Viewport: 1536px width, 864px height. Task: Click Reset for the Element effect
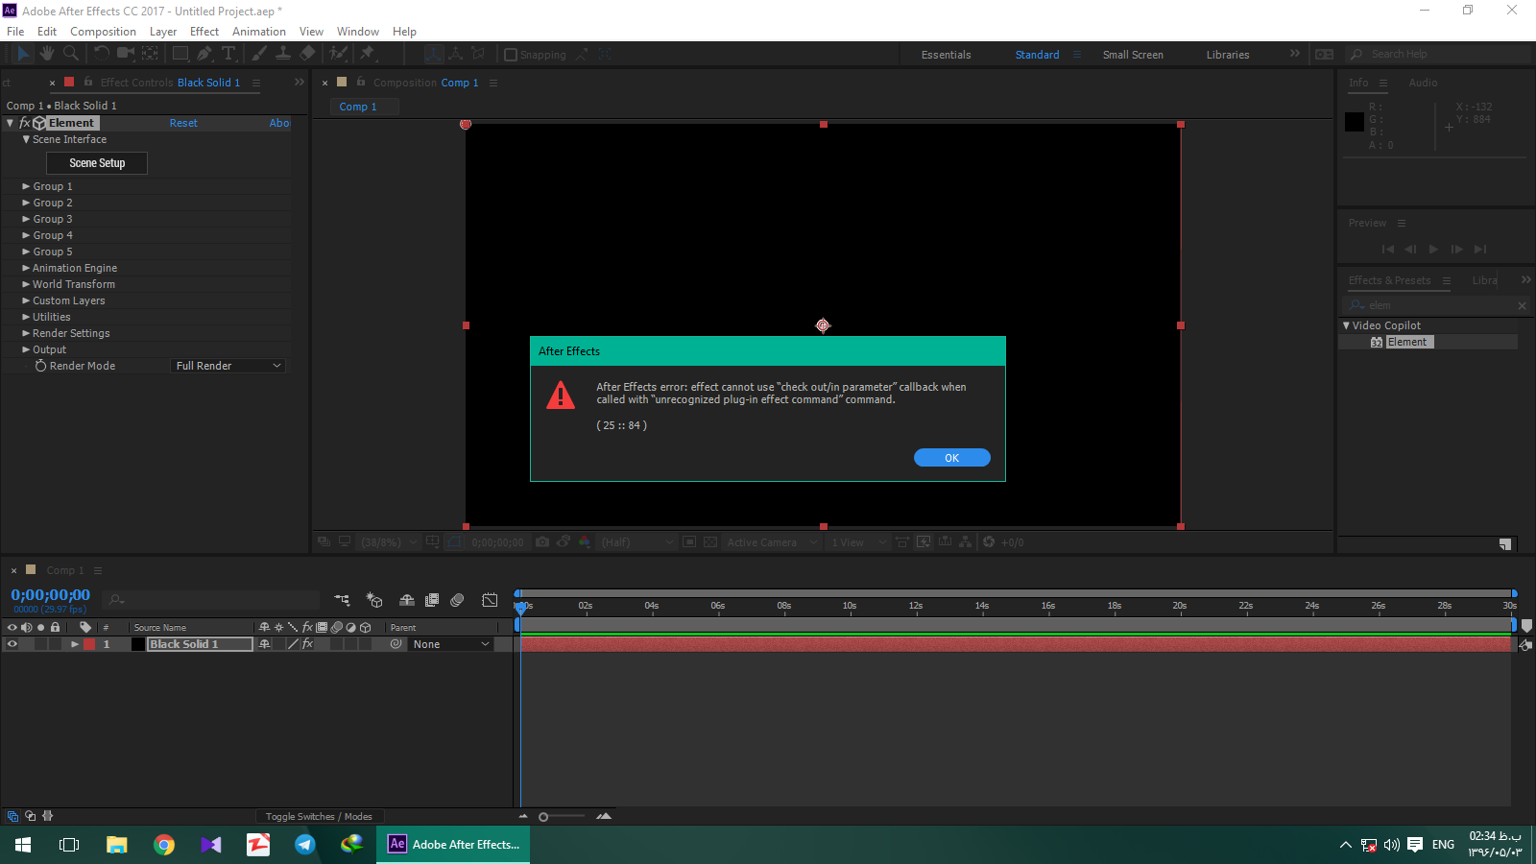coord(183,123)
